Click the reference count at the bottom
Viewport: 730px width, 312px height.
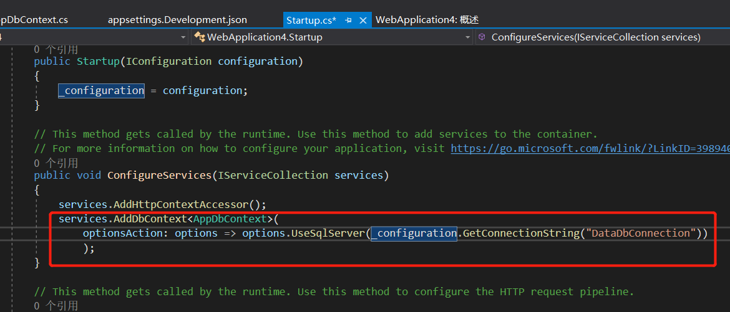pos(56,306)
